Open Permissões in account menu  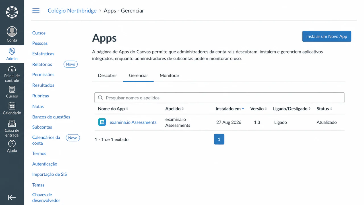(43, 75)
